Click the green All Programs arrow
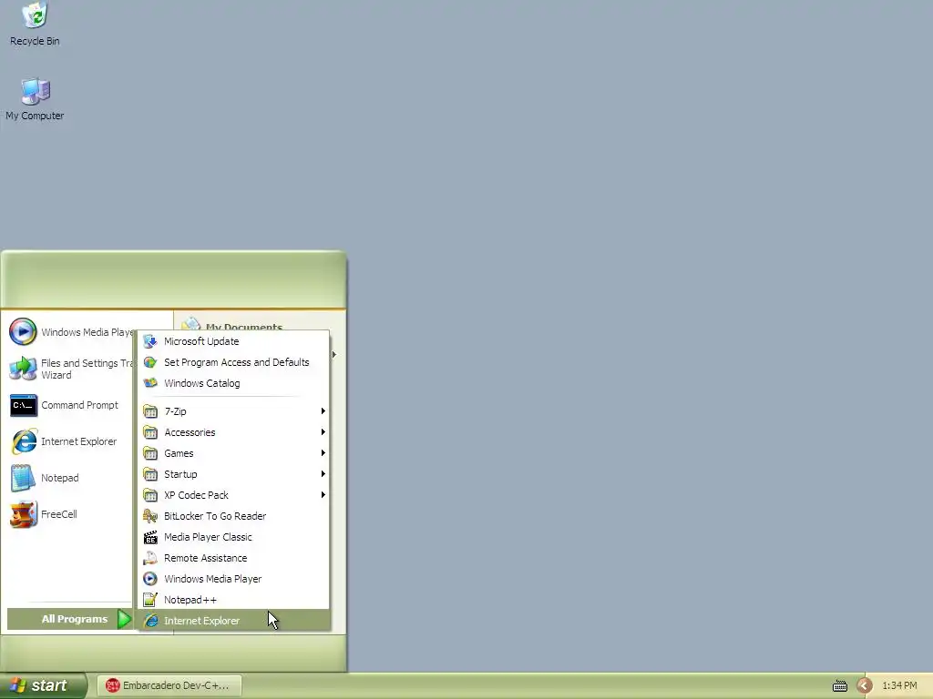Viewport: 933px width, 699px height. [x=124, y=619]
